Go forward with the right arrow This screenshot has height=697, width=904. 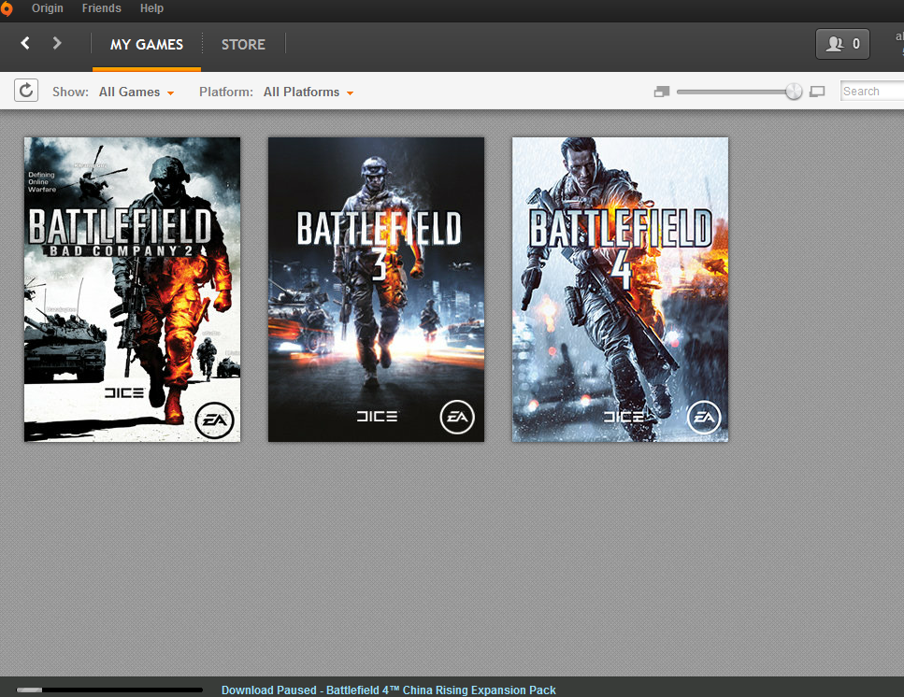(x=56, y=43)
